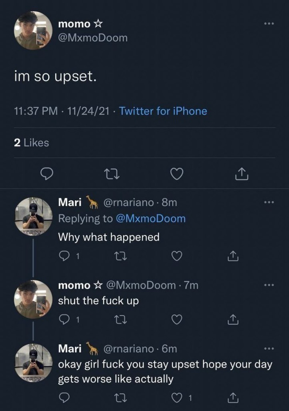Share the main tweet by momo
Screen dimensions: 289x411
(x=241, y=174)
